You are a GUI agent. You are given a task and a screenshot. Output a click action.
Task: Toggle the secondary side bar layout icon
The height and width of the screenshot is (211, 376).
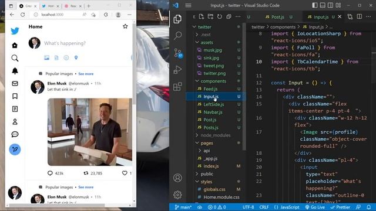[x=330, y=5]
